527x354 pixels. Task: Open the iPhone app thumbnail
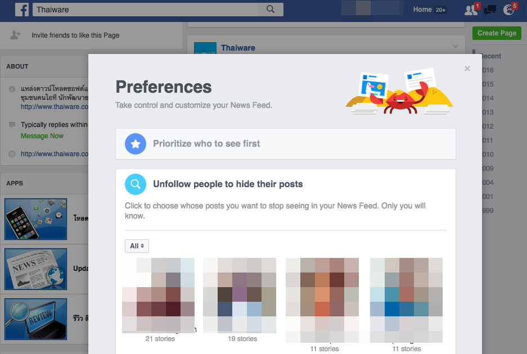pos(35,219)
